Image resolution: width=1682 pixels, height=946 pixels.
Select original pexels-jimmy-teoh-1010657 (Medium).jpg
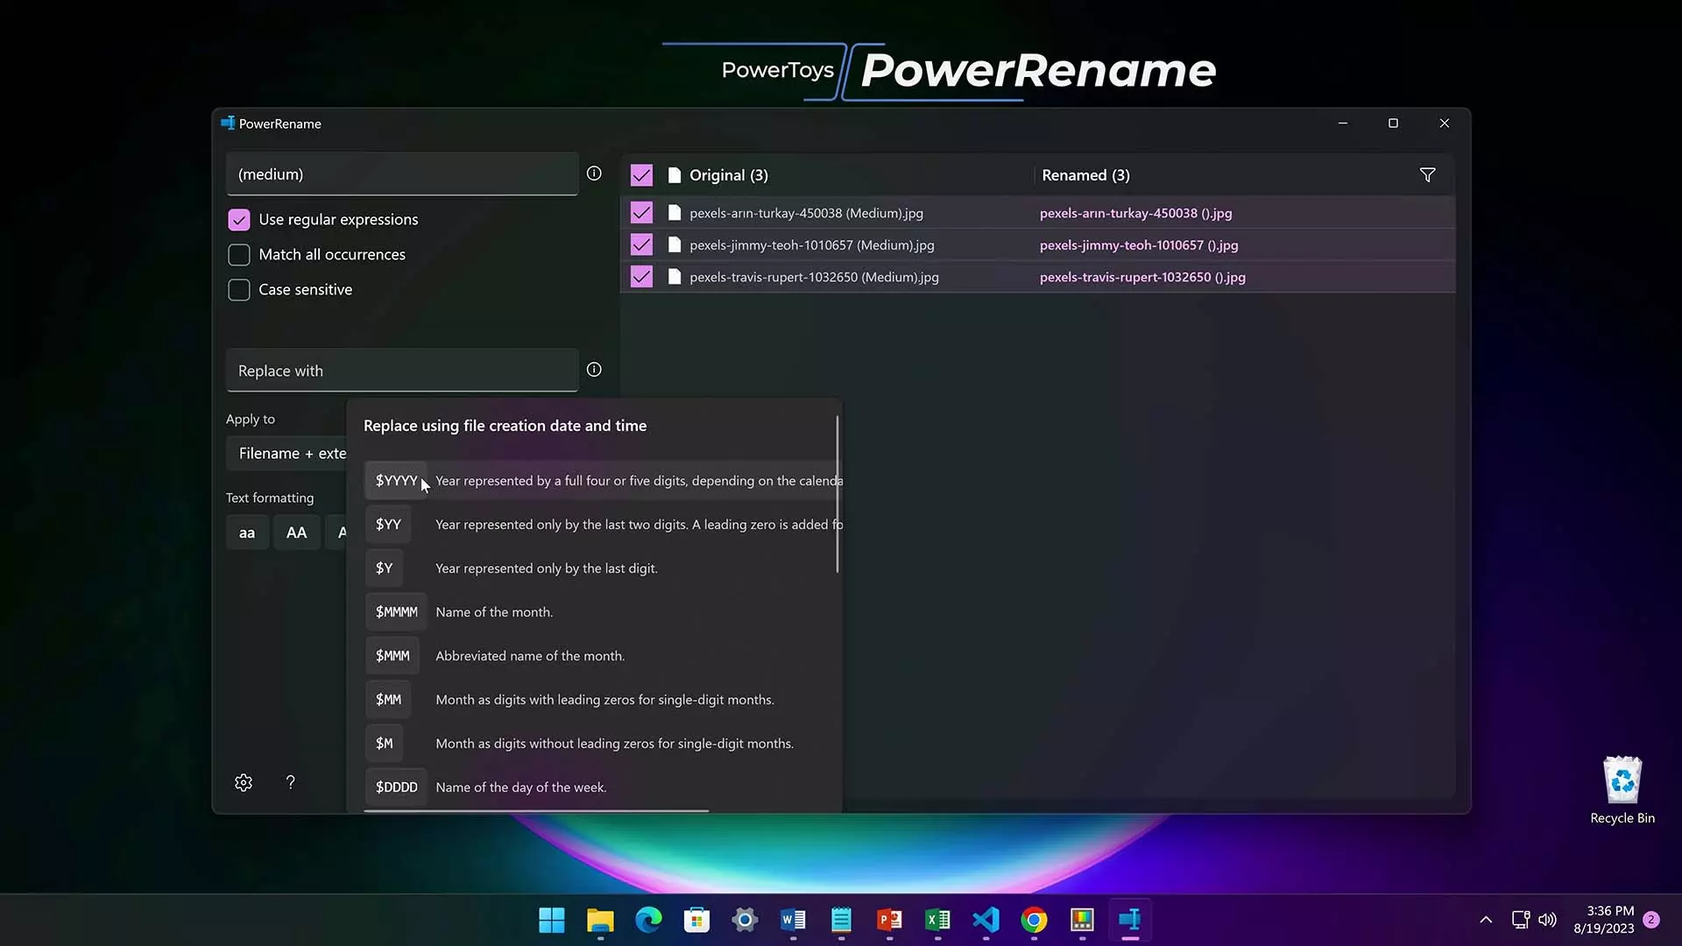point(811,245)
